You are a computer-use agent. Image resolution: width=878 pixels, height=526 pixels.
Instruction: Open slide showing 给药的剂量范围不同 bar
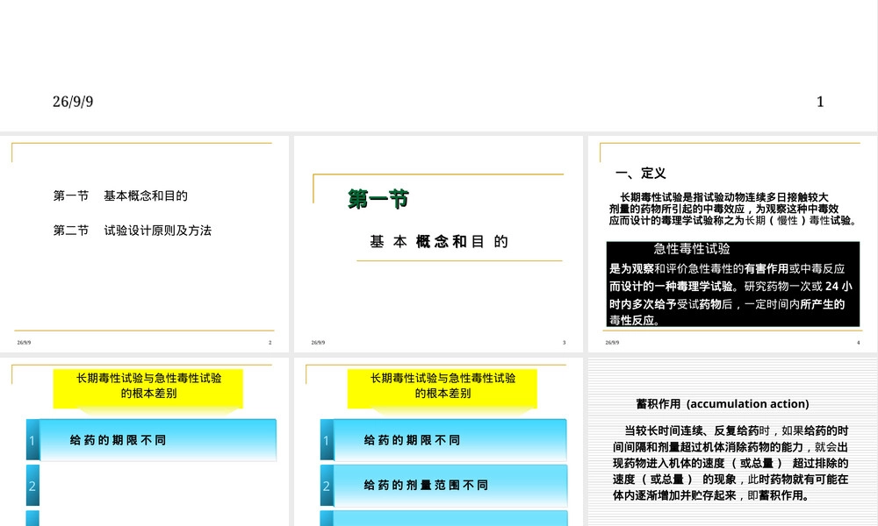click(438, 442)
